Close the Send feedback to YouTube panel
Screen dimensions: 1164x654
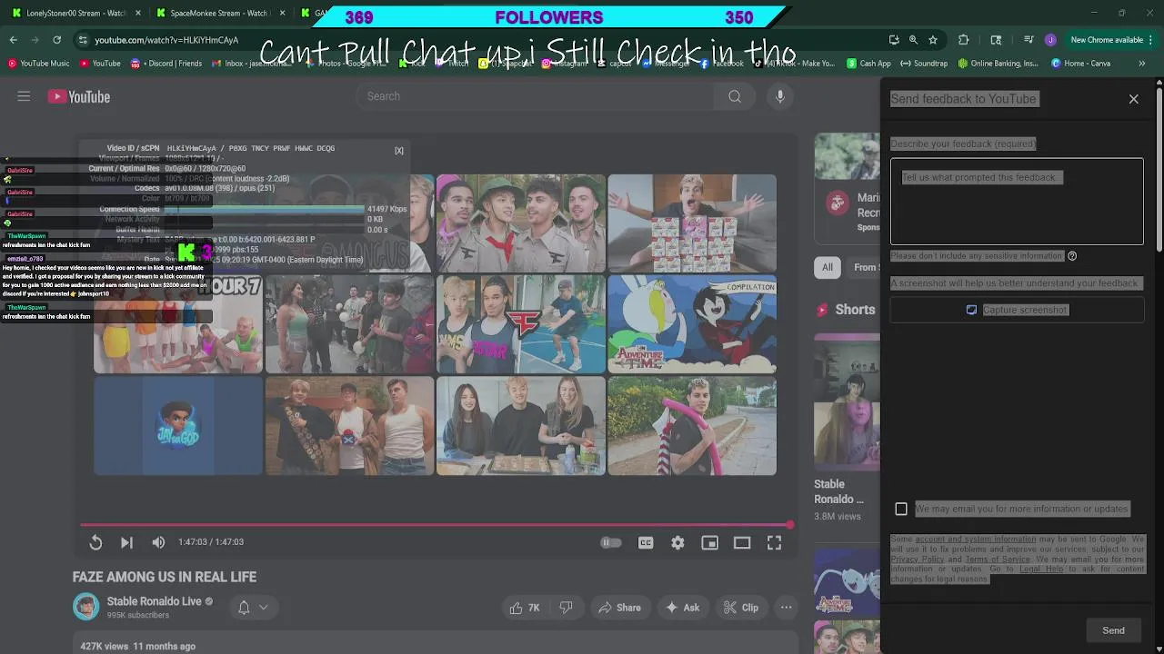pyautogui.click(x=1133, y=99)
